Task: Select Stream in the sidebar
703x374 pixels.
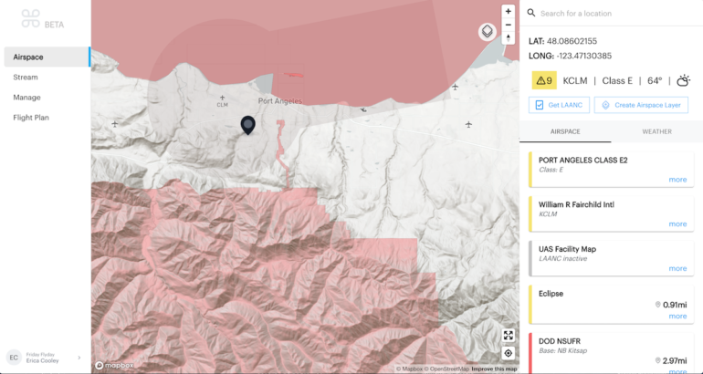Action: 26,78
